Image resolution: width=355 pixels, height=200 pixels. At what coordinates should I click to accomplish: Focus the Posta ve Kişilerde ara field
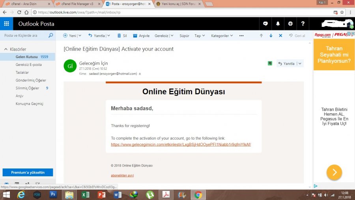coord(24,36)
